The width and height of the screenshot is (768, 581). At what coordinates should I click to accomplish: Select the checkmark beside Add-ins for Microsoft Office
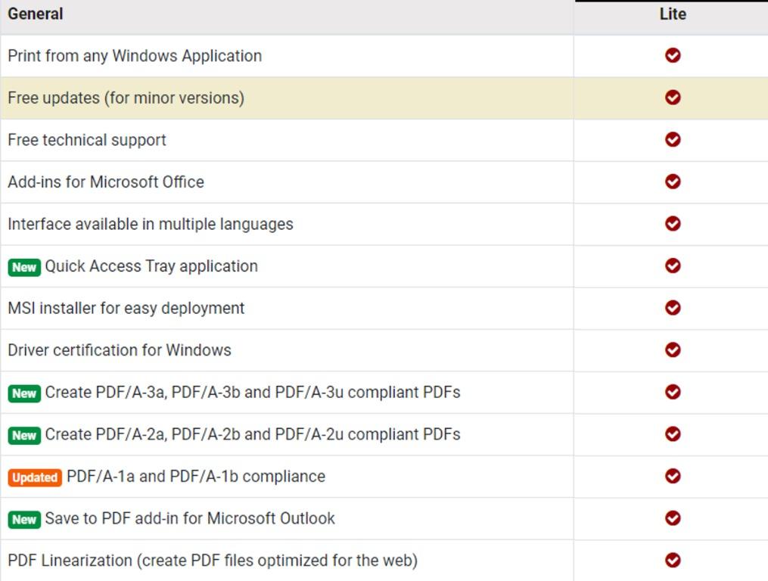point(672,182)
